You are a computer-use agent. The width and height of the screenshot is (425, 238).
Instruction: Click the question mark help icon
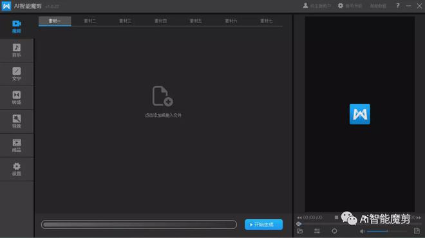(397, 6)
